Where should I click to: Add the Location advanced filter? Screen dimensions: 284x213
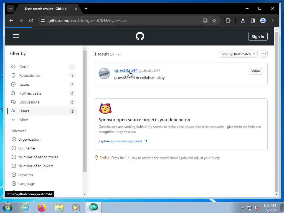[22, 175]
